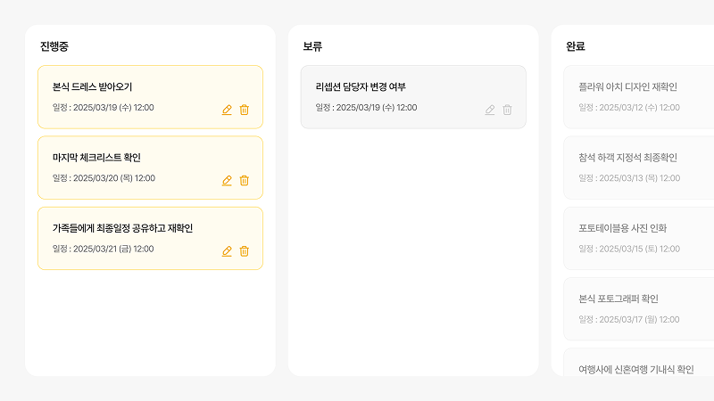Select the 마지막 체크리스트 확인 card

[x=150, y=168]
